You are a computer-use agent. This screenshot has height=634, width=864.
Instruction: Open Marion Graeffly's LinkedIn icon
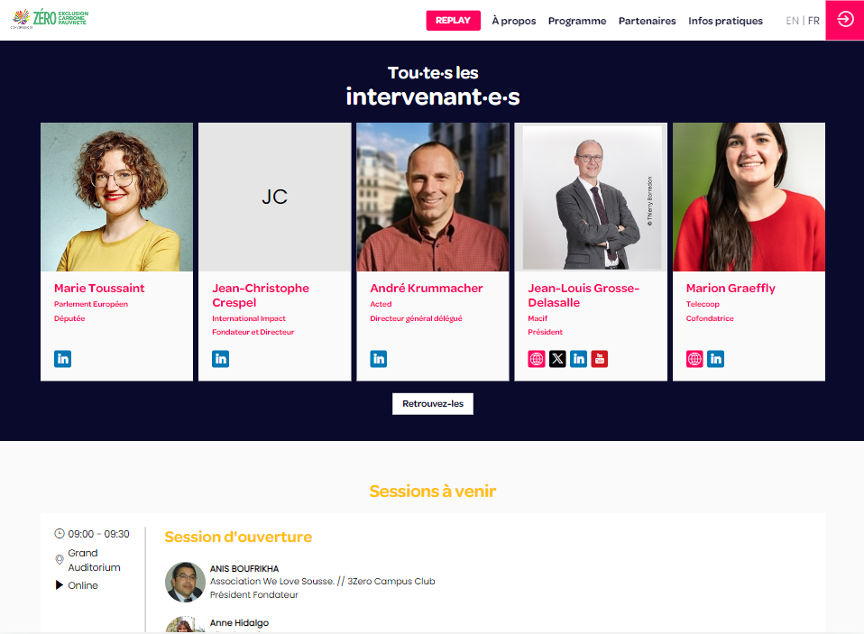click(x=716, y=359)
